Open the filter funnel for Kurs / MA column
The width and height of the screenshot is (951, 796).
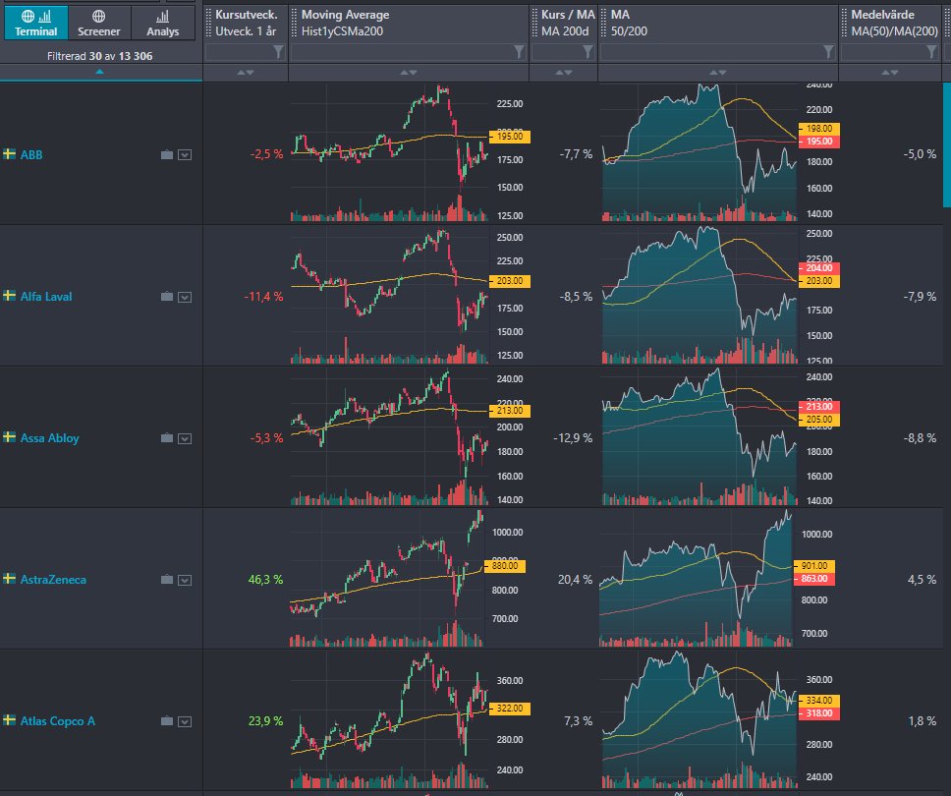587,52
